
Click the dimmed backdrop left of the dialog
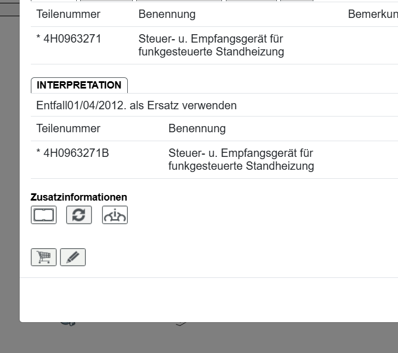click(9, 168)
